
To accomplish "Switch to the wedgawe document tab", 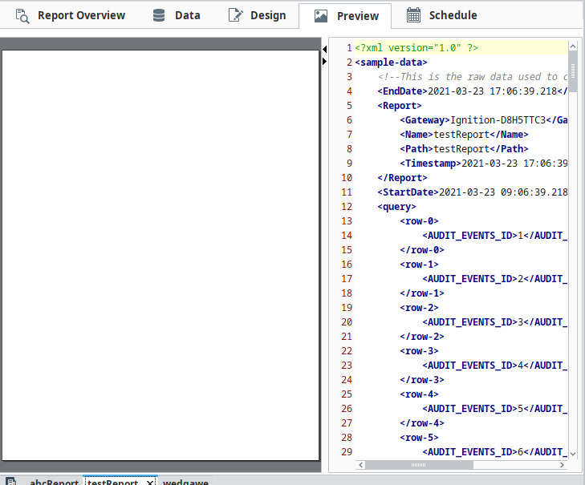I will (185, 482).
